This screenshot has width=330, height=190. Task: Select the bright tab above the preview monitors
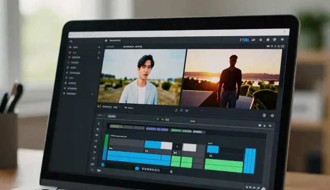pyautogui.click(x=133, y=46)
